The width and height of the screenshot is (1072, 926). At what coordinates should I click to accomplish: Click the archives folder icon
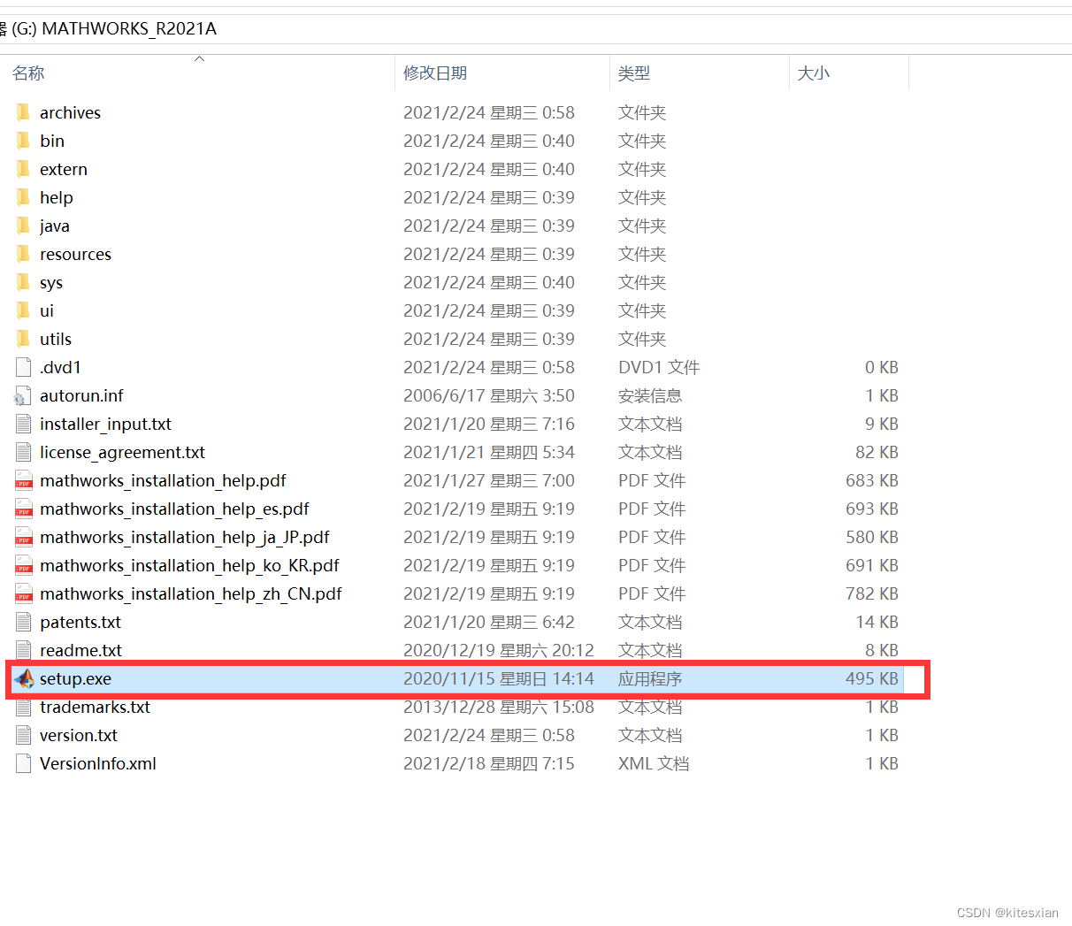24,112
